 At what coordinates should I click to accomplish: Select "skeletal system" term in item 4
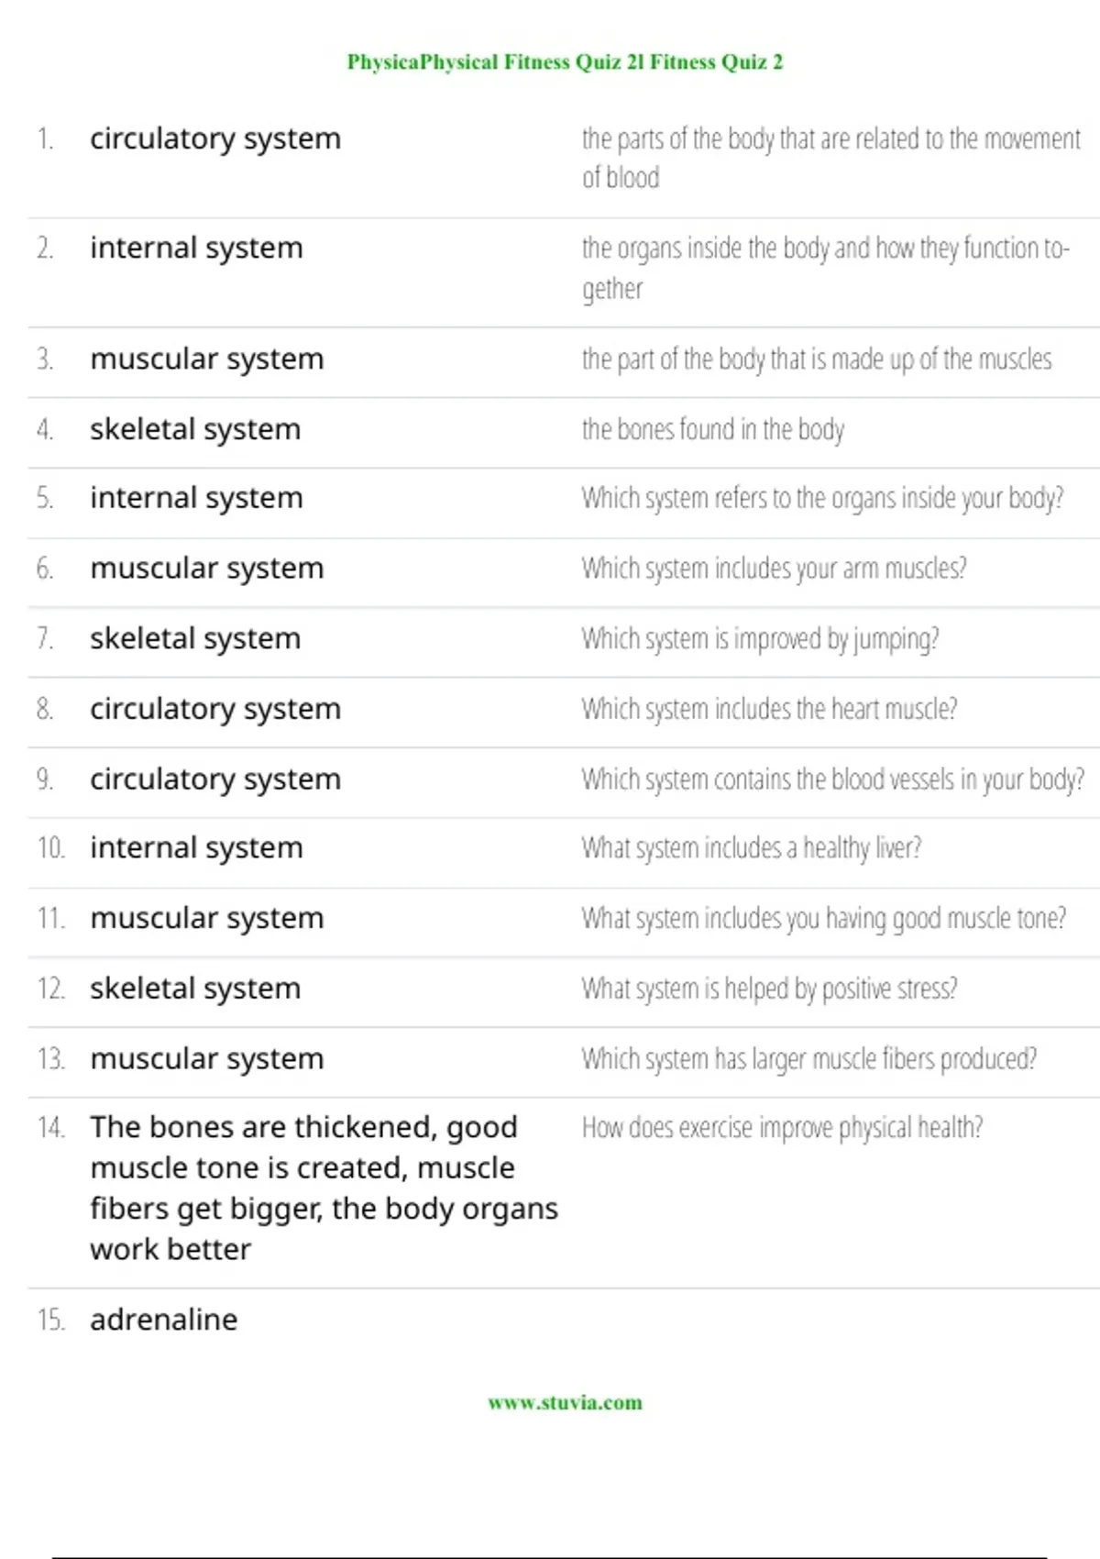[x=195, y=429]
